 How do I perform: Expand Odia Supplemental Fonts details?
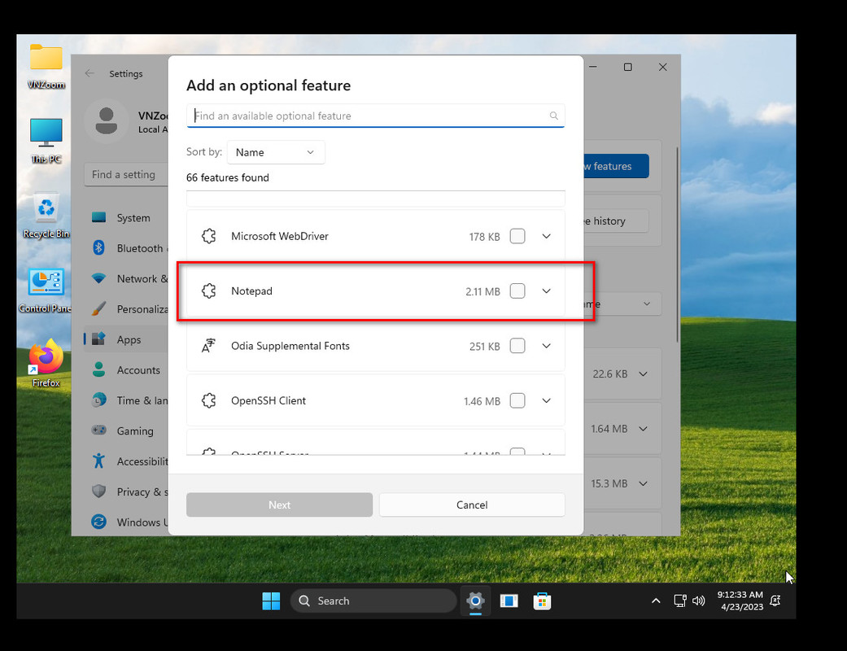pos(547,346)
